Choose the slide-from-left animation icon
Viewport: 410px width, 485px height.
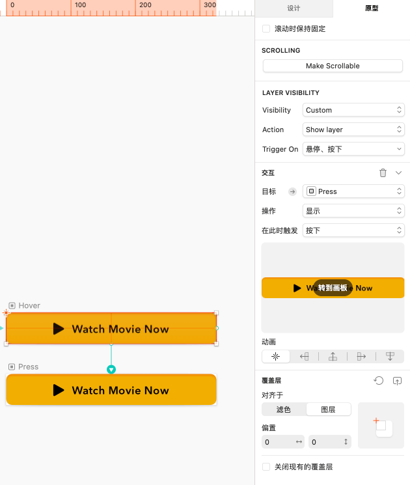361,356
